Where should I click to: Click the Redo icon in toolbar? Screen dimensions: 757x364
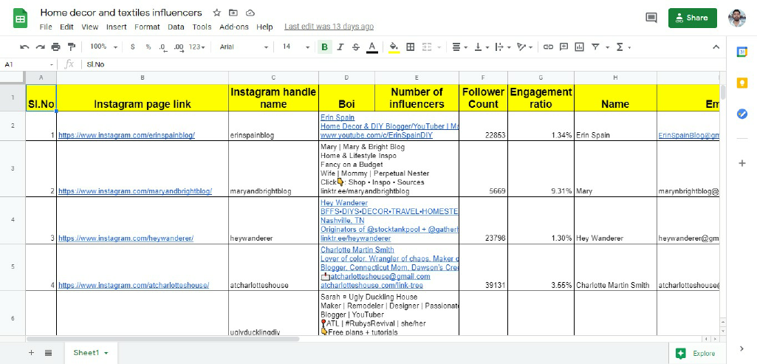(40, 47)
